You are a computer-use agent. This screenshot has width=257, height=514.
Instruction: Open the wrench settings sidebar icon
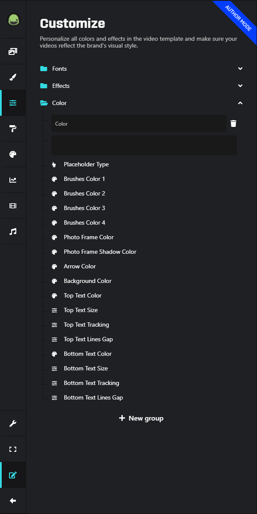point(13,424)
